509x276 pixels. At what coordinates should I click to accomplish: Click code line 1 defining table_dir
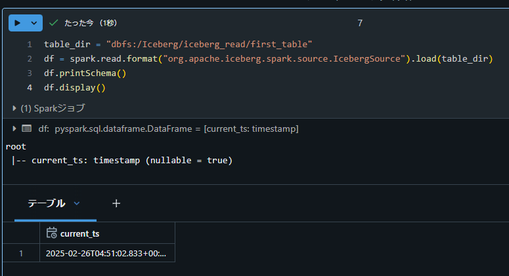point(178,45)
